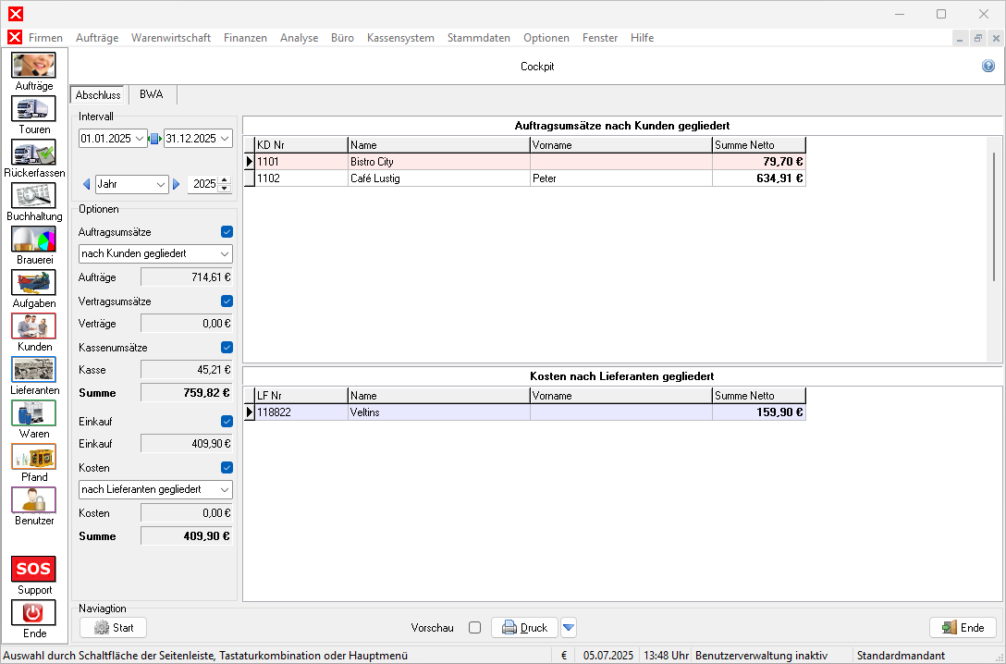Viewport: 1006px width, 664px height.
Task: Toggle the Kassenumsätze checkbox
Action: point(227,348)
